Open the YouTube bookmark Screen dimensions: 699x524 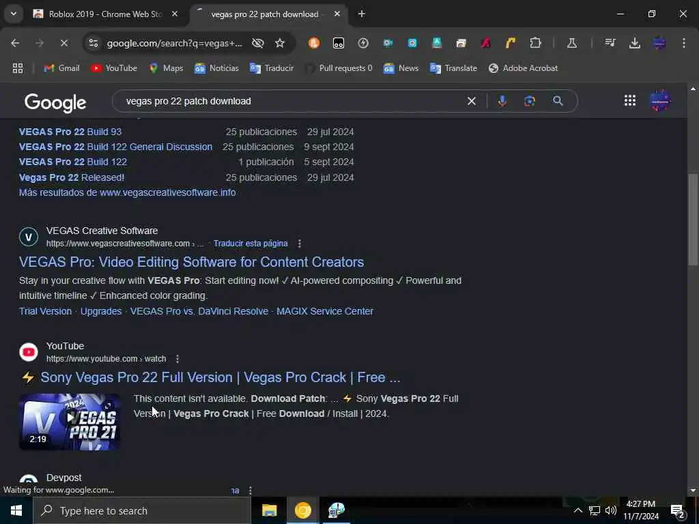click(114, 68)
